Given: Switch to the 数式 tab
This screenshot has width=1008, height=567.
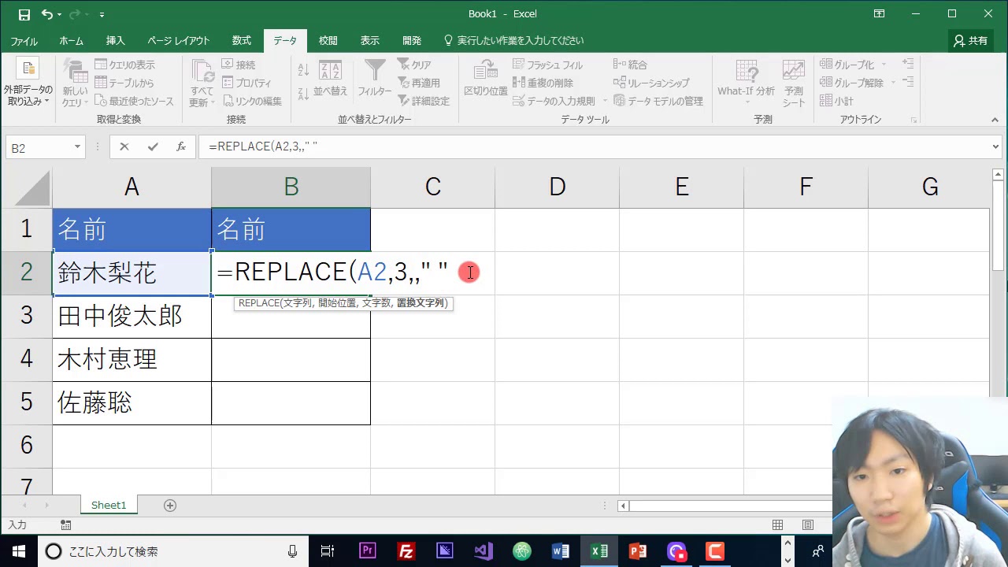Looking at the screenshot, I should (x=242, y=41).
